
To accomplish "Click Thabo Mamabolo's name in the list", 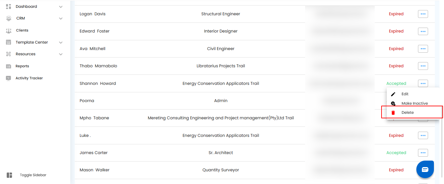I will [98, 66].
